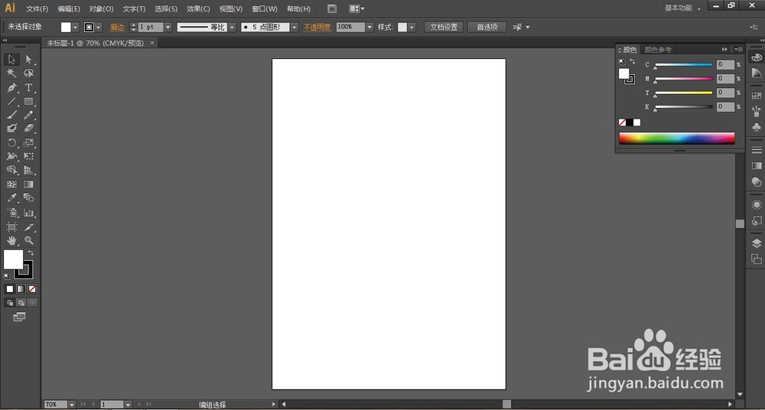Open stroke weight dropdown next to 1 pt
This screenshot has height=410, width=765.
pos(168,28)
